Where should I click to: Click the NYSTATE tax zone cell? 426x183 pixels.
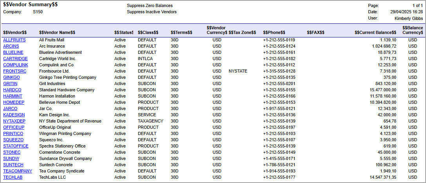[238, 71]
